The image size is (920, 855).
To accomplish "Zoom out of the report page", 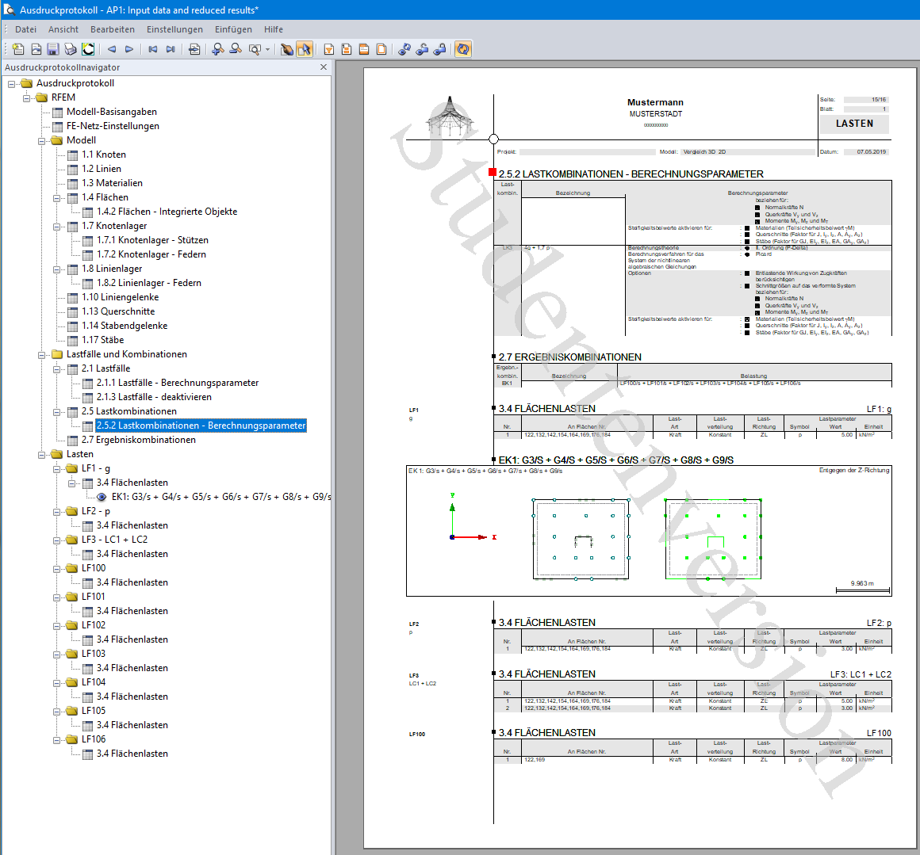I will pyautogui.click(x=235, y=49).
